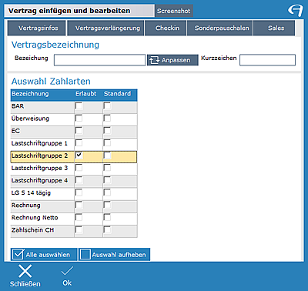
Task: Click the Auswahl aufheben empty box icon
Action: point(85,255)
